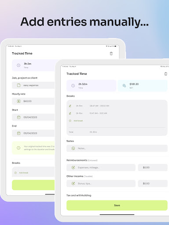Click the green button at the bottom of the back tablet
The height and width of the screenshot is (225, 169).
(x=33, y=185)
